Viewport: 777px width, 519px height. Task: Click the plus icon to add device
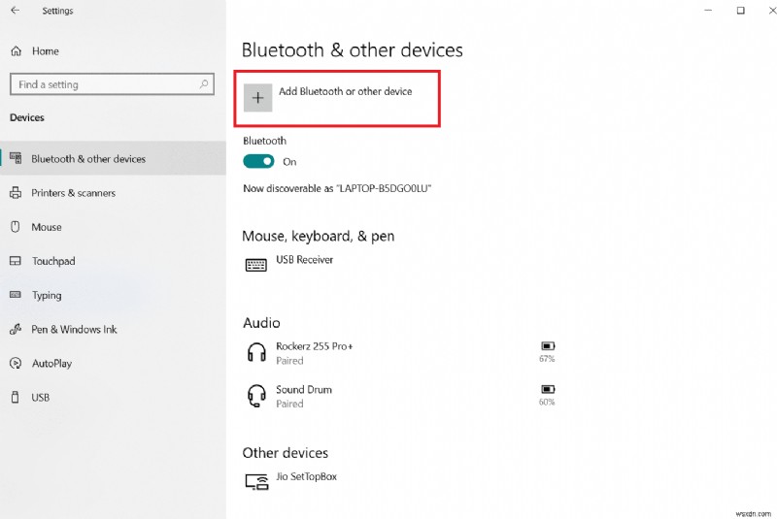(x=257, y=98)
